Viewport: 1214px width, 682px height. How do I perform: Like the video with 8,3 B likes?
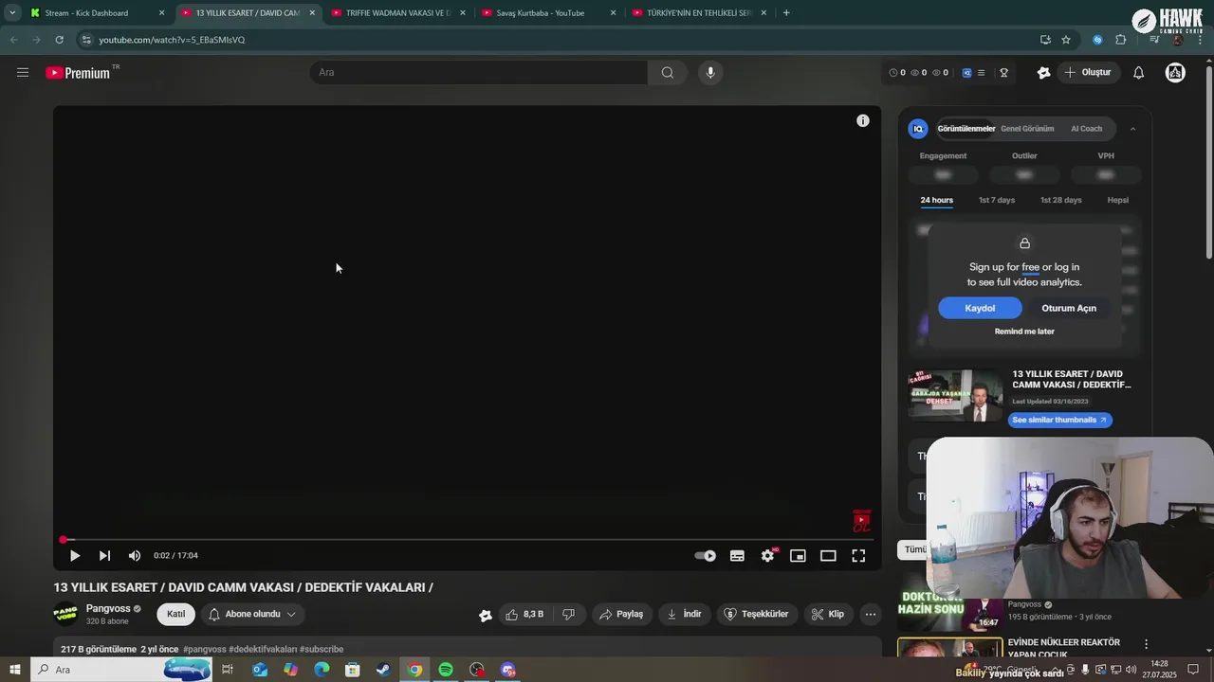[x=525, y=615]
